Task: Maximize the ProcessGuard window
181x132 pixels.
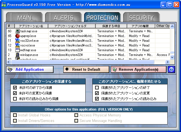Action: 170,5
